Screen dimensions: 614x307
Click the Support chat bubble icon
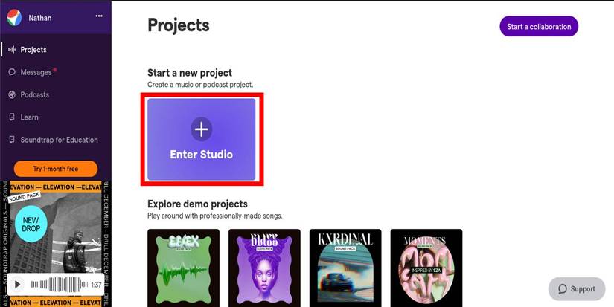563,289
